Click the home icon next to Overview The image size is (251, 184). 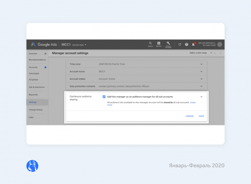pos(45,54)
